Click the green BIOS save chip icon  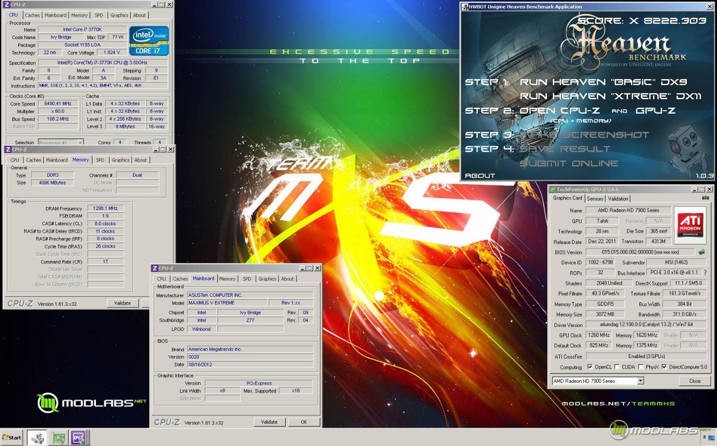click(x=701, y=252)
